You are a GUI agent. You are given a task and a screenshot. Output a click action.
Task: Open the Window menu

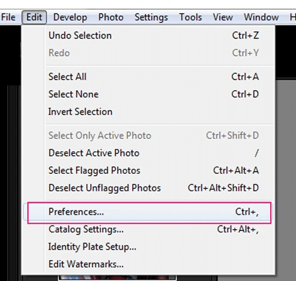[261, 17]
